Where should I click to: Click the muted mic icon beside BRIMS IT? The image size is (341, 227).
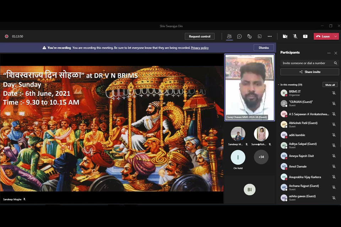[334, 93]
